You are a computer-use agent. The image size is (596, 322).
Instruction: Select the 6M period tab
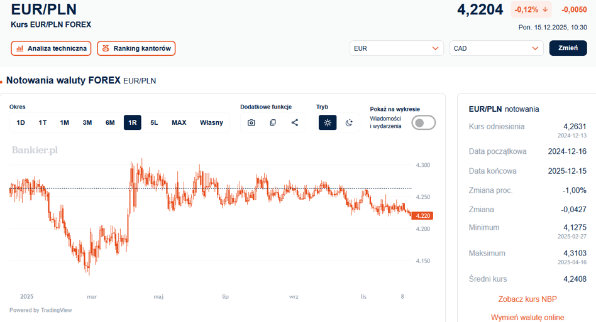(110, 122)
